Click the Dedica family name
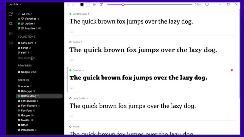 pos(76,42)
